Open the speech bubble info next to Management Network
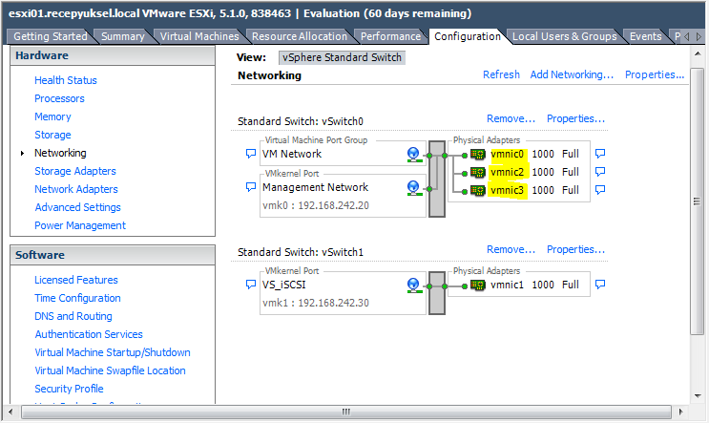709x423 pixels. click(251, 187)
